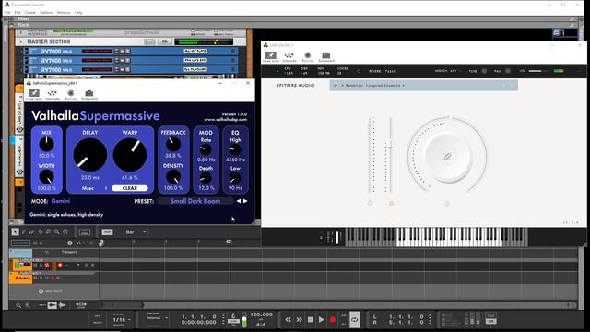Open the Bar snap value dropdown
The image size is (590, 332).
click(136, 231)
